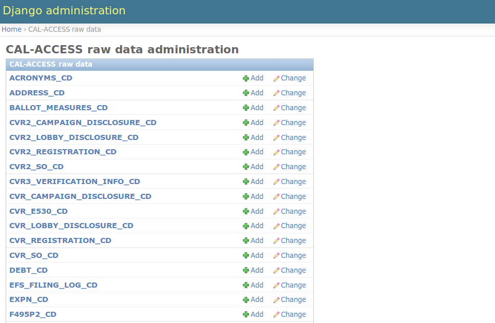Click the green plus icon for ACRONYMS_CD

246,78
